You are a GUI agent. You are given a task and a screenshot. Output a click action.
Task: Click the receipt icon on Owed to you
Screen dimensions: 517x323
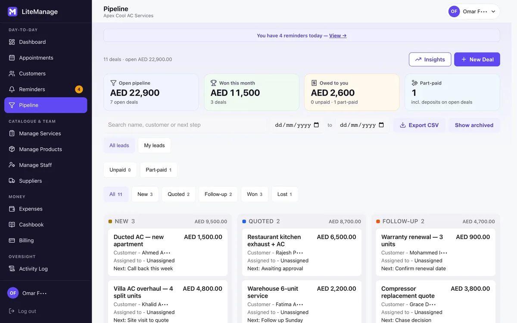click(x=314, y=83)
